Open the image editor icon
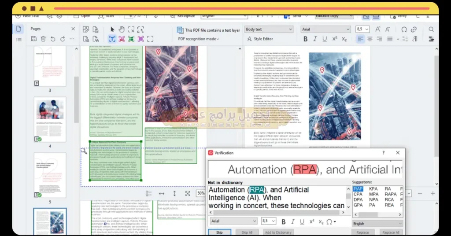Viewport: 451px width, 236px height. (86, 29)
